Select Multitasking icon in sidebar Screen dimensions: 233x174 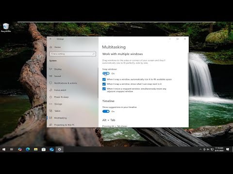pyautogui.click(x=50, y=118)
